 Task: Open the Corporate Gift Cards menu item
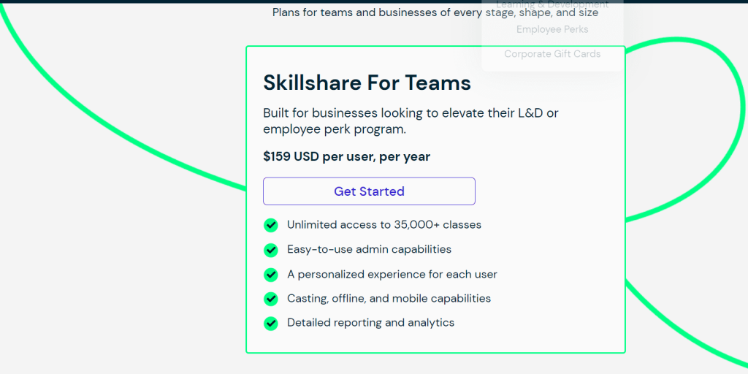coord(552,54)
